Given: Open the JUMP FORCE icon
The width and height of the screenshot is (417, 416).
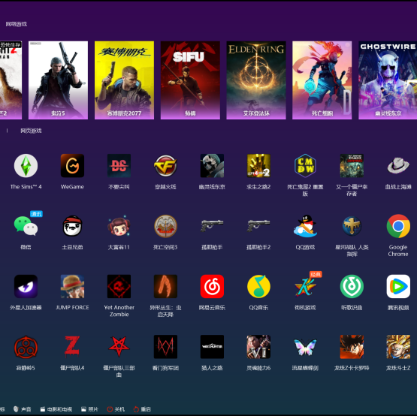Looking at the screenshot, I should (x=72, y=286).
